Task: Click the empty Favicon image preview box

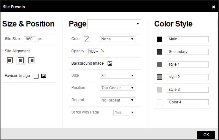Action: tap(36, 76)
